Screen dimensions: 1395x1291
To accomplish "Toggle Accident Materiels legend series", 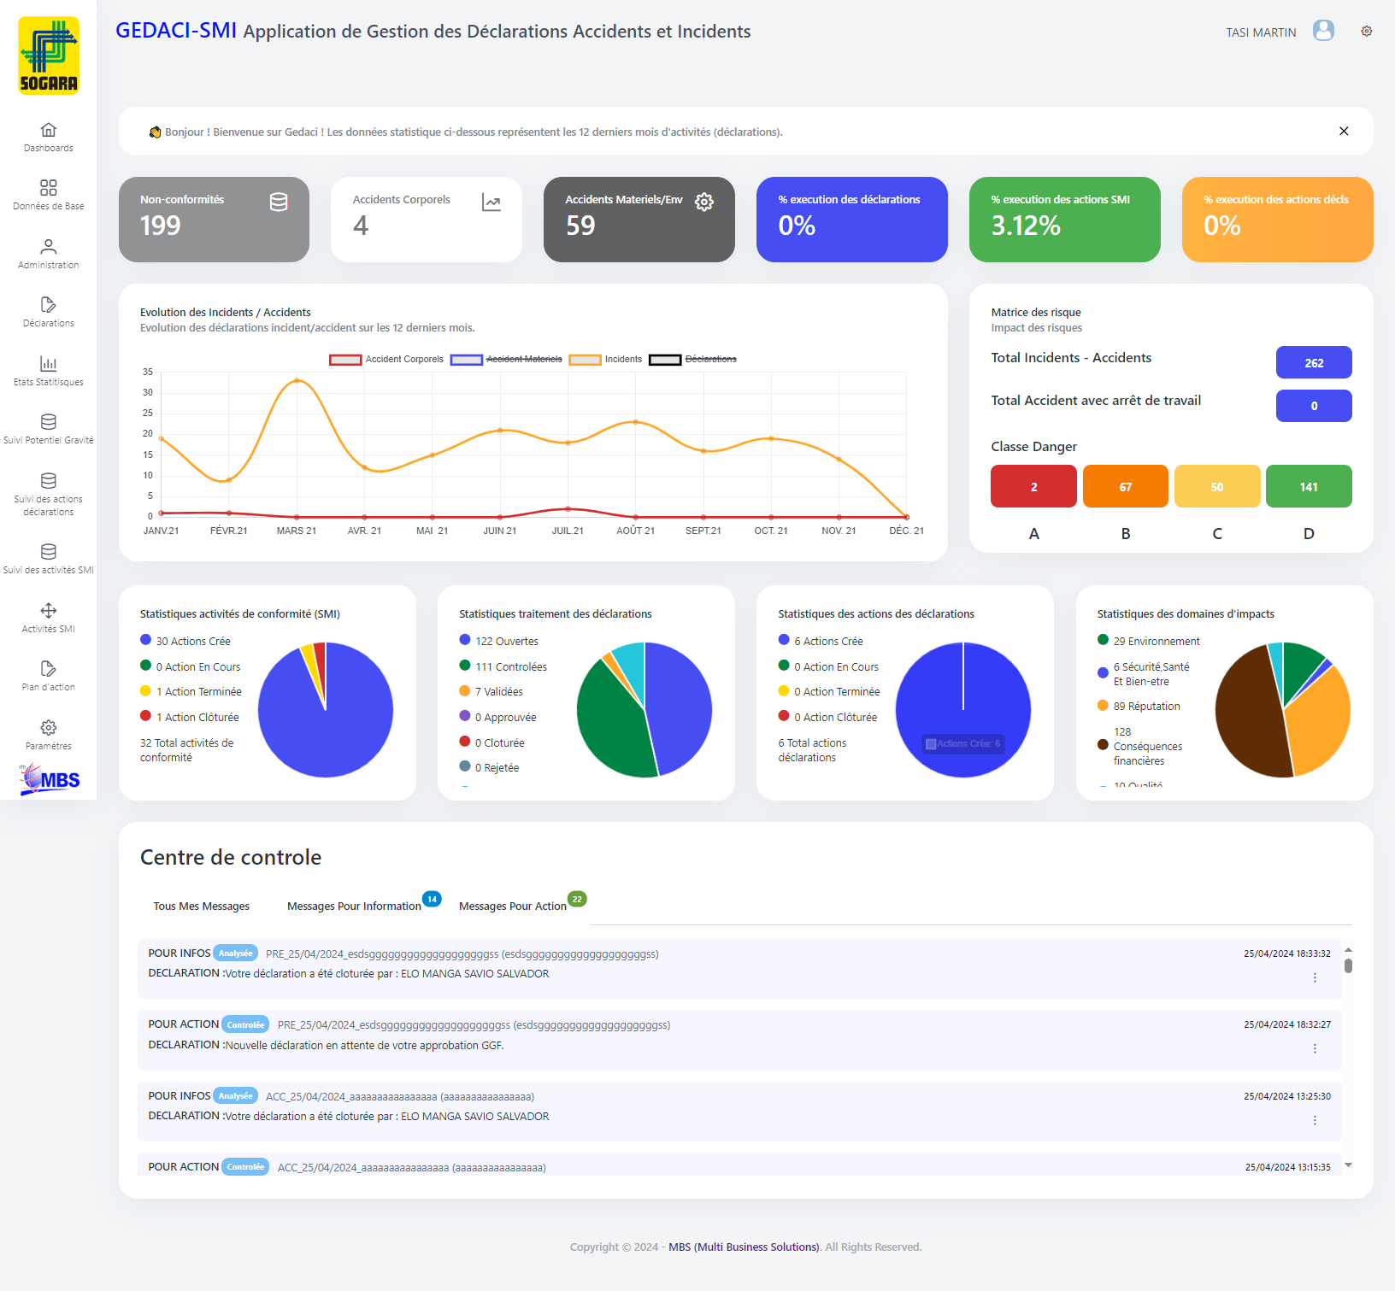I will point(506,360).
